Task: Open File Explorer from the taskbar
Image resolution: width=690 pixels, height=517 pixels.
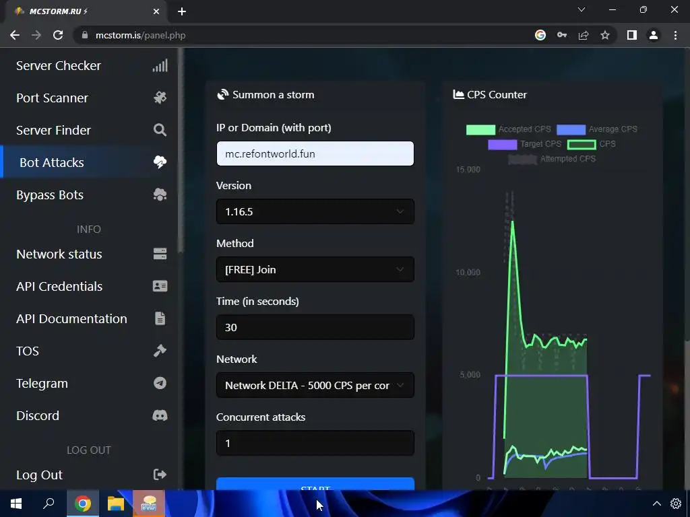Action: pos(116,504)
